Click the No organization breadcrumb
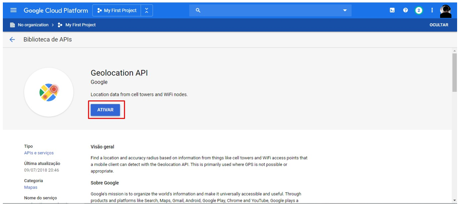Screen dimensions: 459x206 click(x=33, y=25)
